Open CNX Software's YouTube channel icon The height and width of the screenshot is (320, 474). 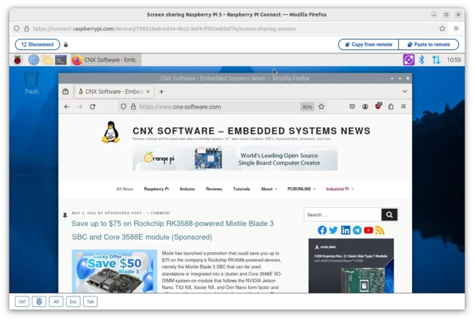coord(368,230)
